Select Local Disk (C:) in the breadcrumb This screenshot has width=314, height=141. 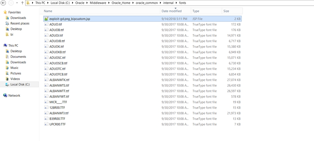[60, 3]
